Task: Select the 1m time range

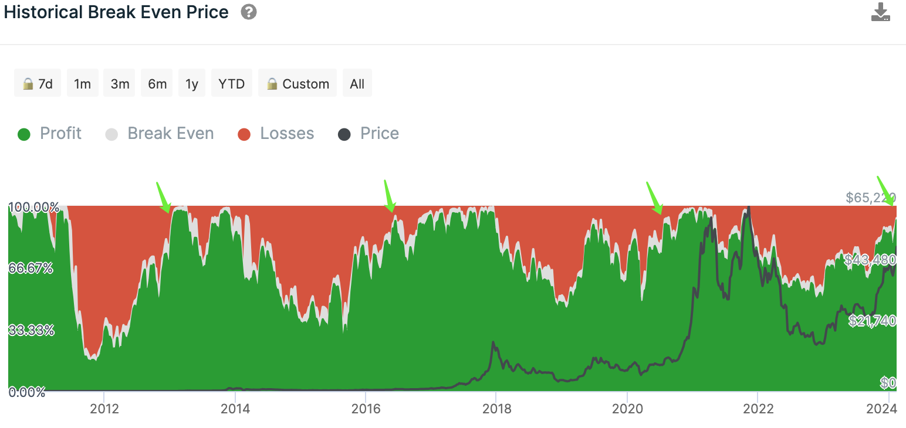Action: pos(82,84)
